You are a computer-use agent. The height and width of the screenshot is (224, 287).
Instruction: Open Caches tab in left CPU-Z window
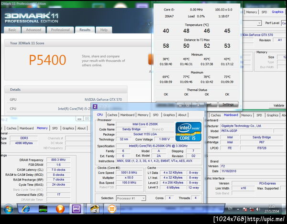[11, 128]
